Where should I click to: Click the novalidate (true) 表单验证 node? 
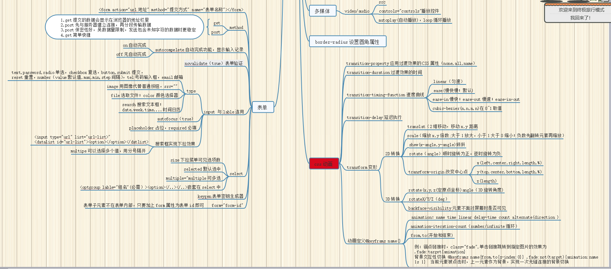pos(214,63)
